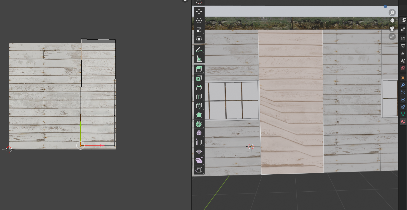407x210 pixels.
Task: Open the World properties tab
Action: 403,68
